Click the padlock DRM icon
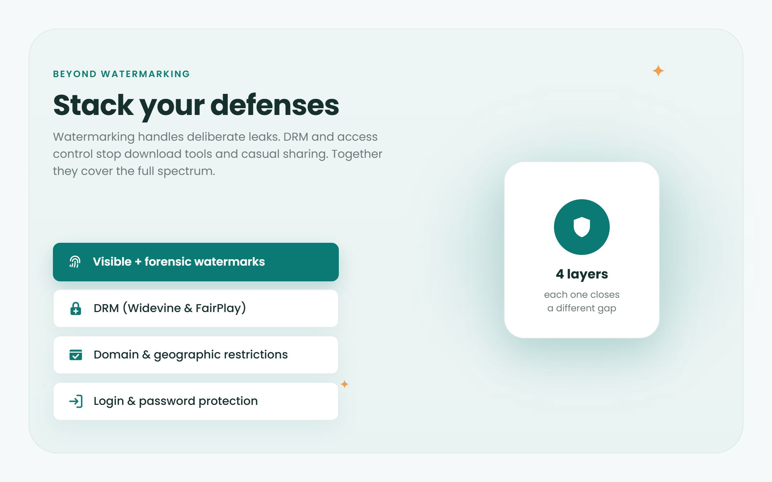Screen dimensions: 772x482 (75, 308)
